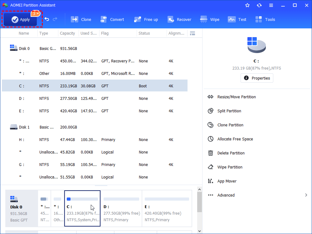
Task: Open the Wipe menu
Action: coord(210,19)
